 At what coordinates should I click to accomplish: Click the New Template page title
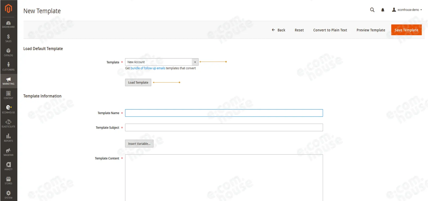coord(42,11)
